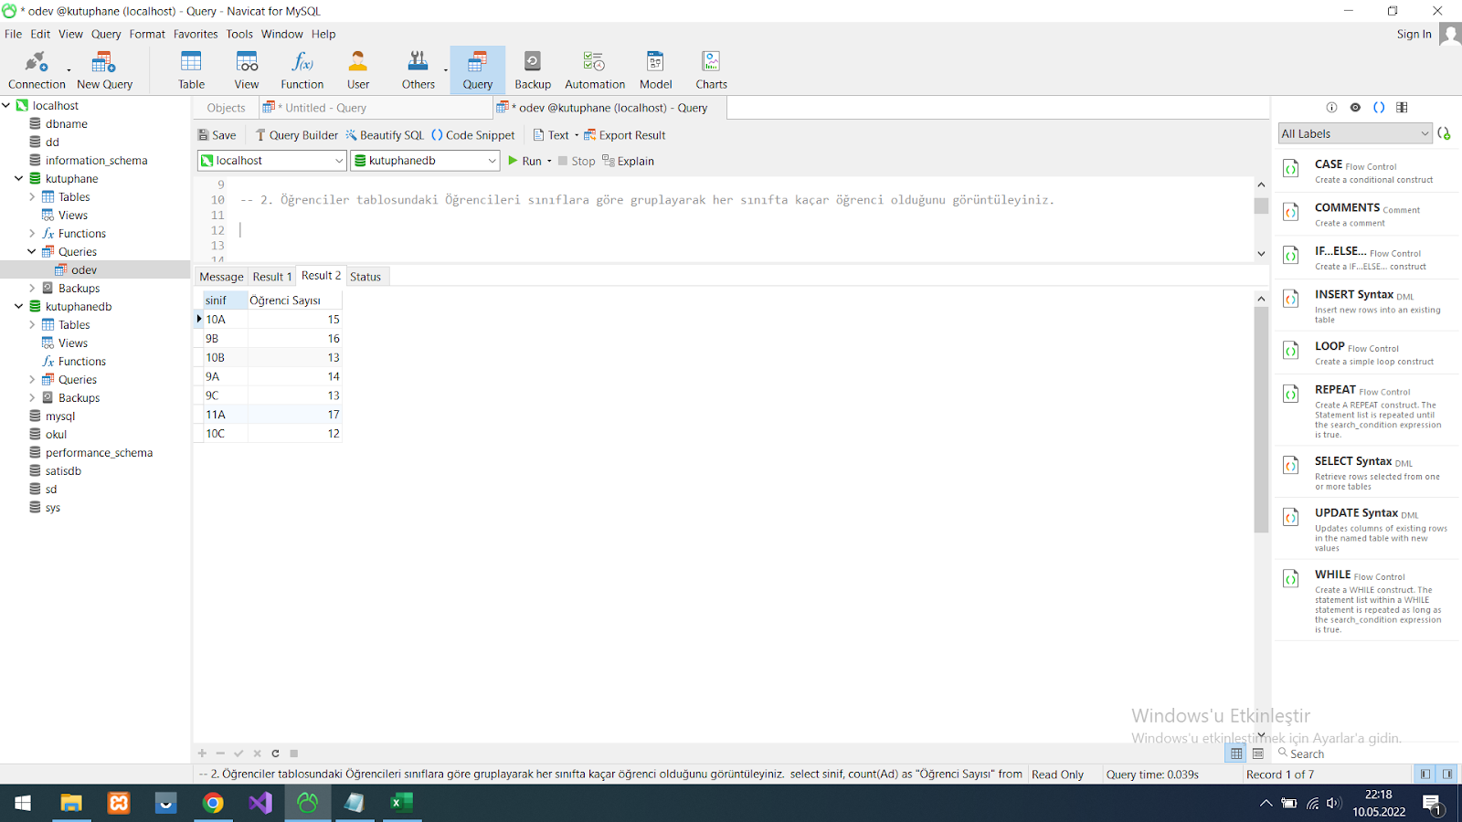Viewport: 1462px width, 822px height.
Task: Open the Model toolbar icon
Action: 655,70
